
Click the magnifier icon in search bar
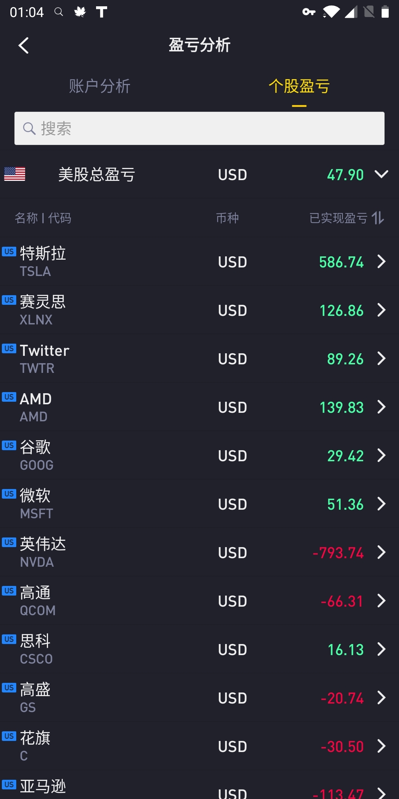pyautogui.click(x=30, y=128)
